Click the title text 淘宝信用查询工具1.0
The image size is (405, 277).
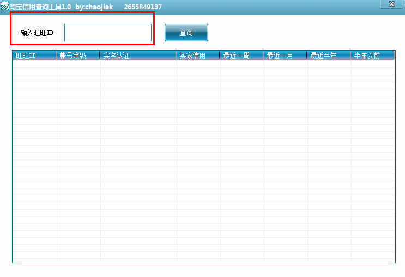click(x=40, y=7)
